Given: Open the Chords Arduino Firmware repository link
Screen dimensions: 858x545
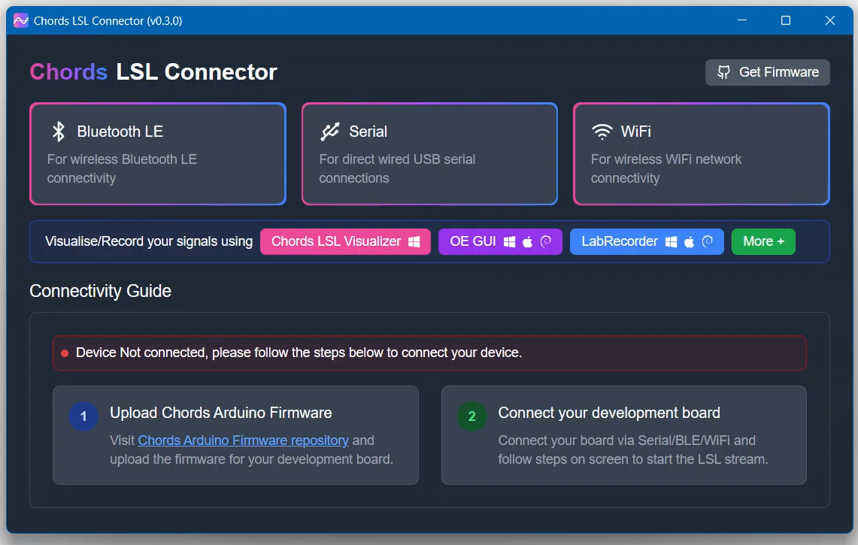Looking at the screenshot, I should coord(242,440).
